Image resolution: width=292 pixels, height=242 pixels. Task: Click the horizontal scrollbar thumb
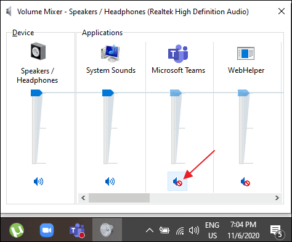click(119, 198)
